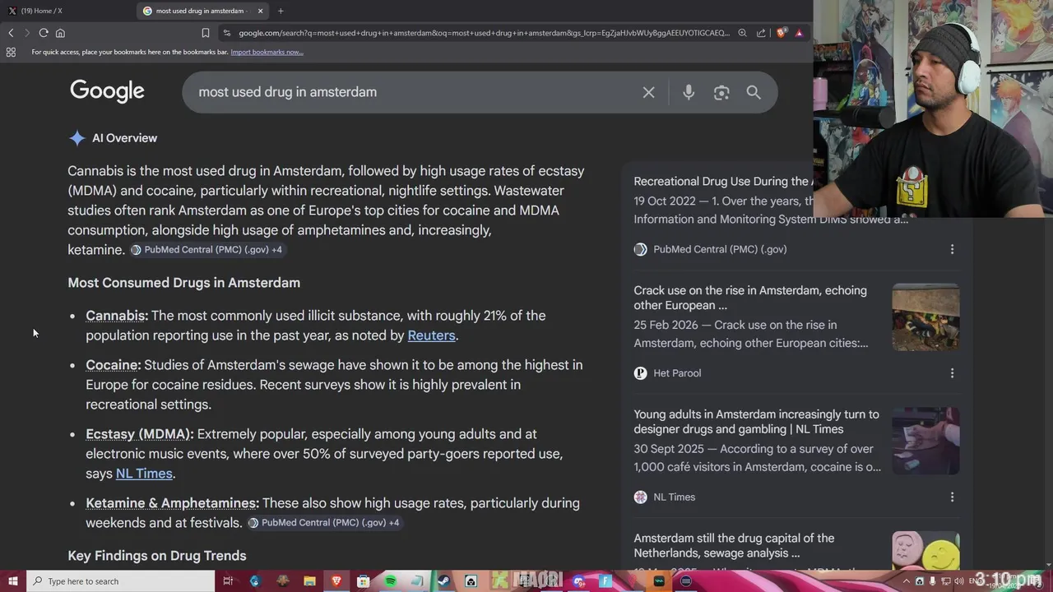The image size is (1053, 592).
Task: Open Brave browser icon on the taskbar
Action: tap(336, 581)
